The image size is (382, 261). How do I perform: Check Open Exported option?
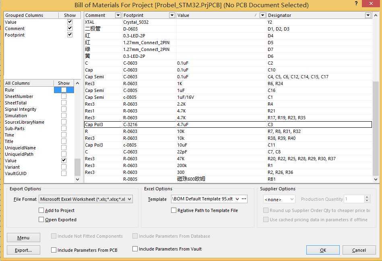tap(41, 220)
